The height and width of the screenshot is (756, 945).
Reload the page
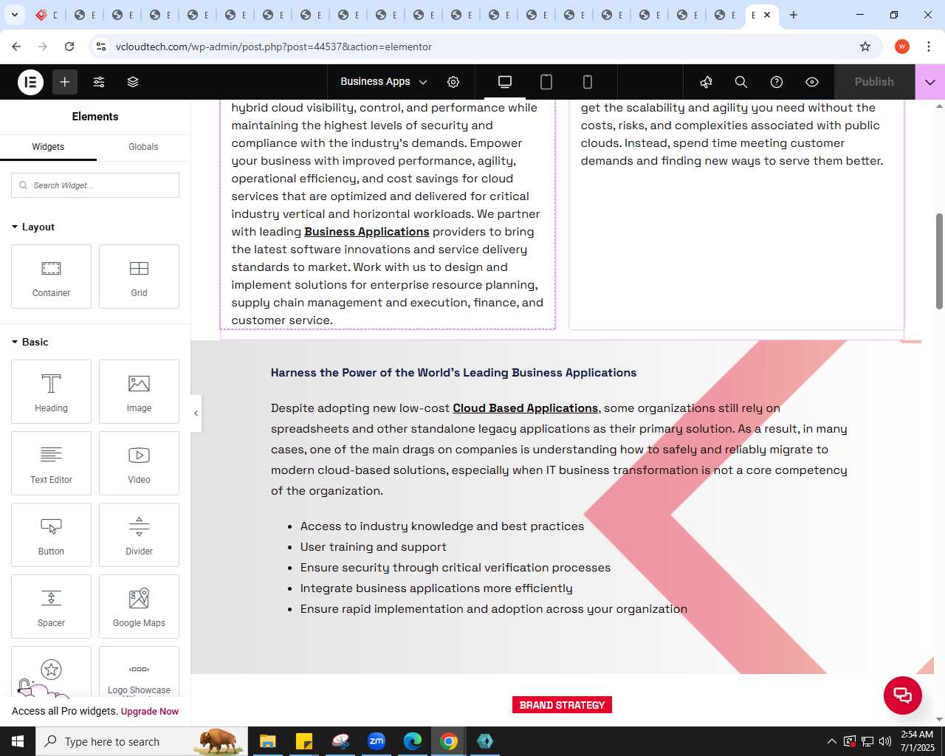click(69, 47)
